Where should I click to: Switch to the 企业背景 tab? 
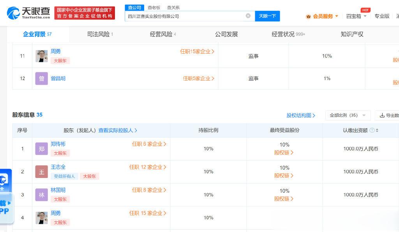coord(37,34)
